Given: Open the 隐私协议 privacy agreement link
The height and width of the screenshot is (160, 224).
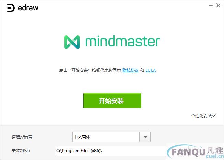Looking at the screenshot, I should pyautogui.click(x=131, y=70).
